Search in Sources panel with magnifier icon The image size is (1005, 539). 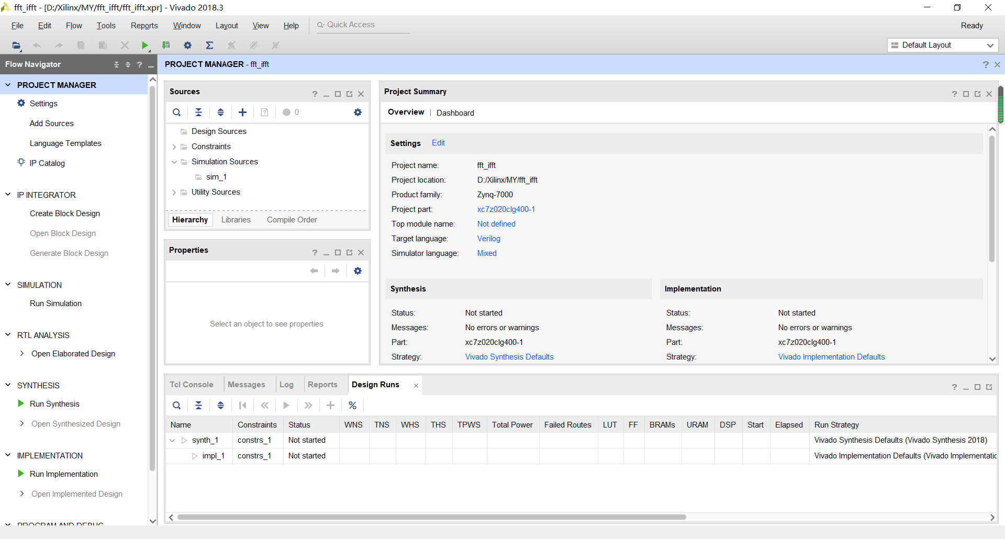click(177, 112)
